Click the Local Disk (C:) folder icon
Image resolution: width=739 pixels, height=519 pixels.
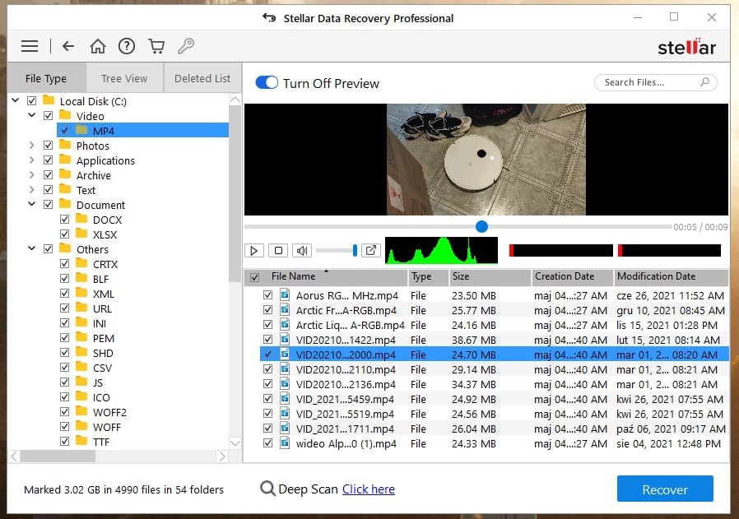[x=49, y=100]
